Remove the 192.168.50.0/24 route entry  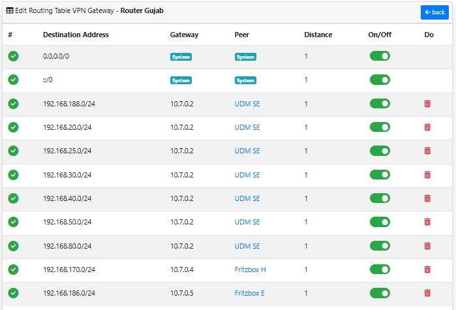[427, 222]
